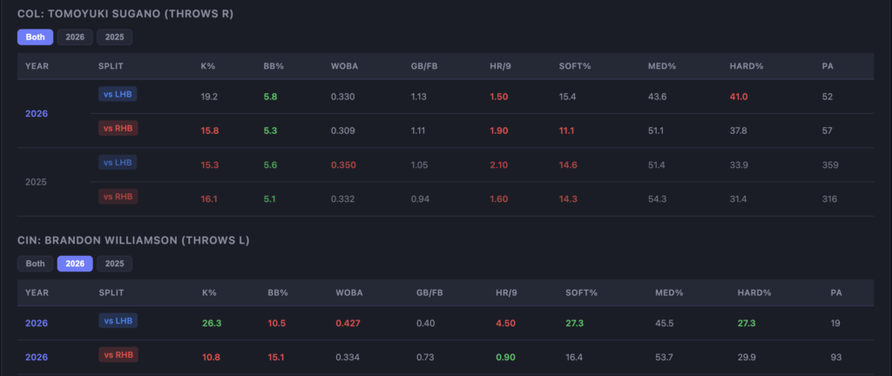This screenshot has height=376, width=892.
Task: Click Williamson's vs LHB split badge
Action: click(118, 321)
